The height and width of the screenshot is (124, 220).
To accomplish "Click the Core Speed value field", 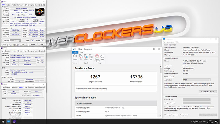I will coord(15,30).
